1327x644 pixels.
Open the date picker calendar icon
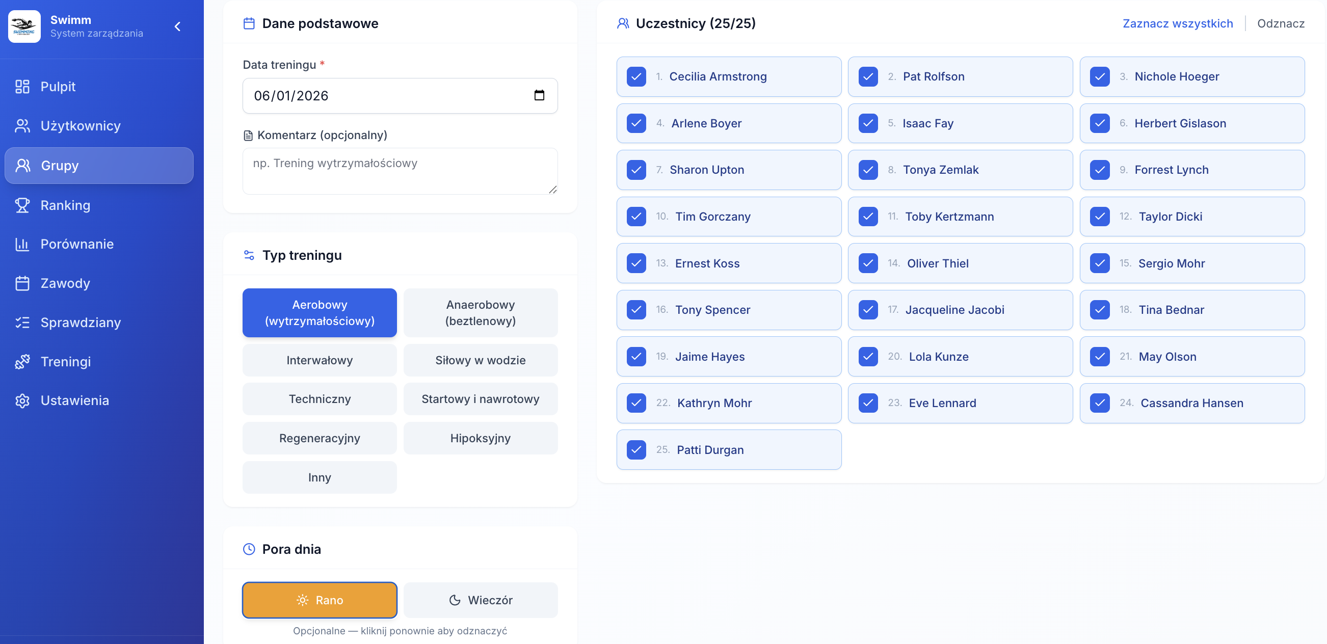[x=539, y=95]
